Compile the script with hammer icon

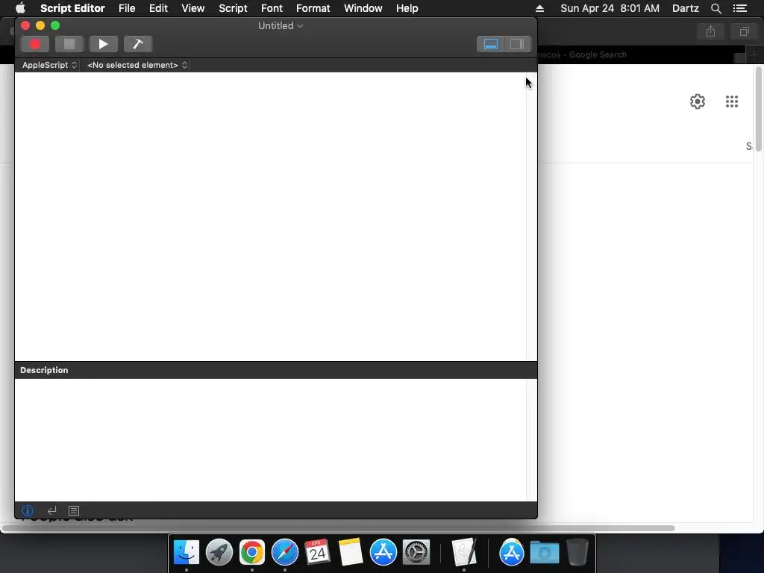pyautogui.click(x=138, y=44)
